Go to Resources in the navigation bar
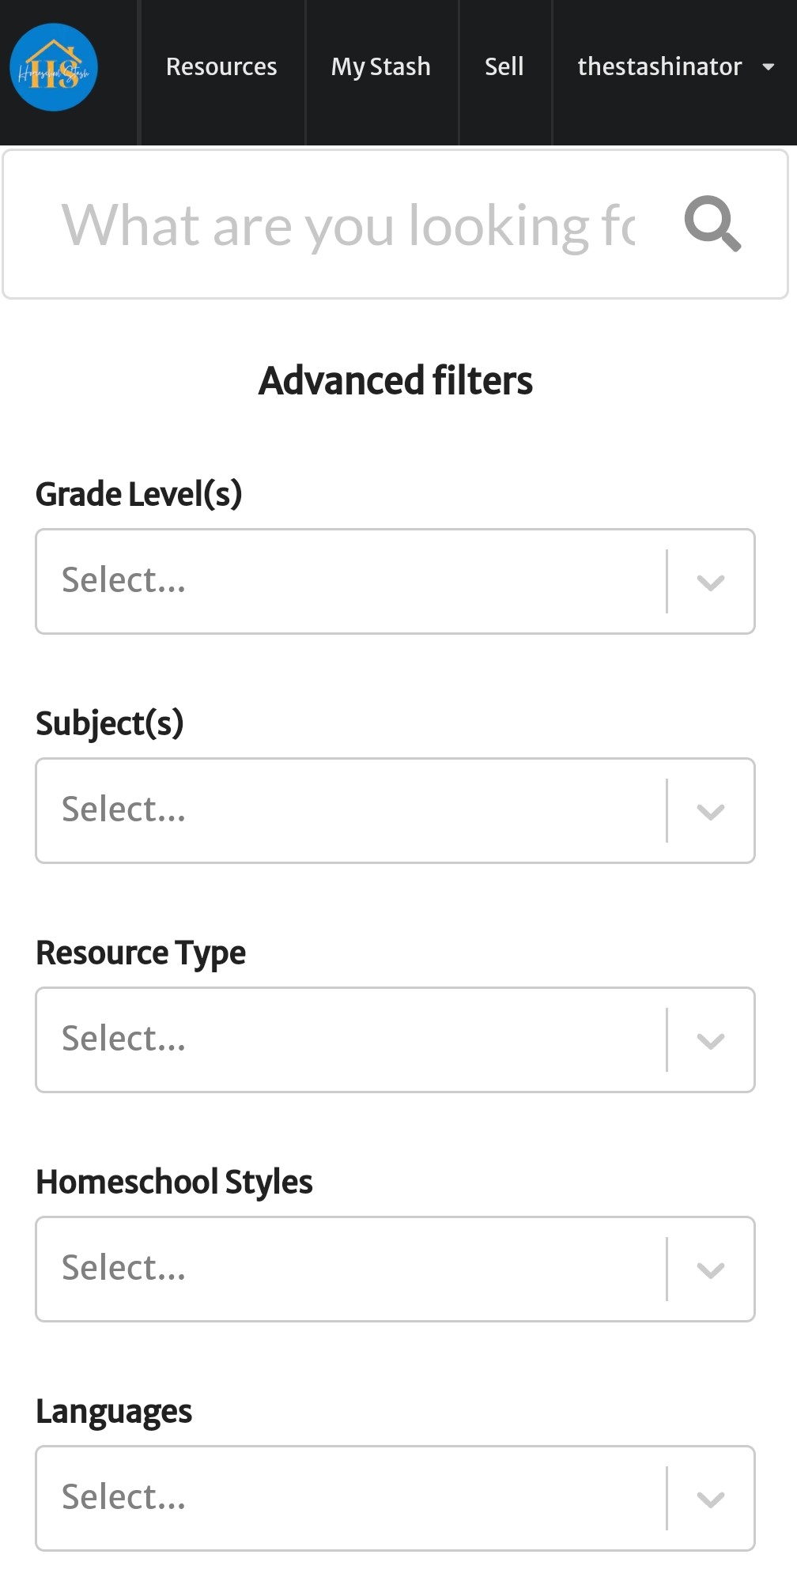This screenshot has width=797, height=1577. [221, 67]
